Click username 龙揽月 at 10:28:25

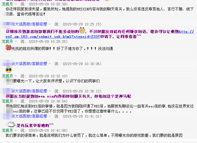7,41
